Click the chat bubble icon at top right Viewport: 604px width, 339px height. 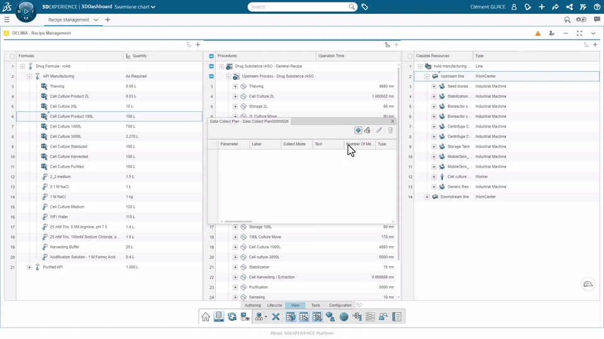[597, 19]
